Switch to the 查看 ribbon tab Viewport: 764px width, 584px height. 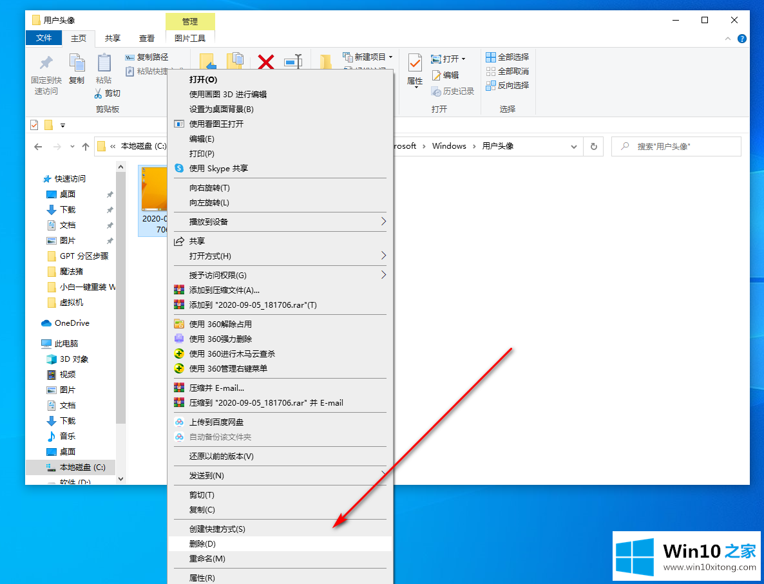tap(147, 38)
